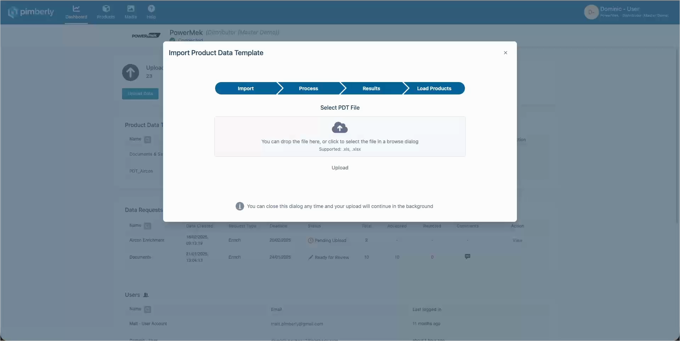This screenshot has height=341, width=680.
Task: Click the Users group icon
Action: click(146, 295)
